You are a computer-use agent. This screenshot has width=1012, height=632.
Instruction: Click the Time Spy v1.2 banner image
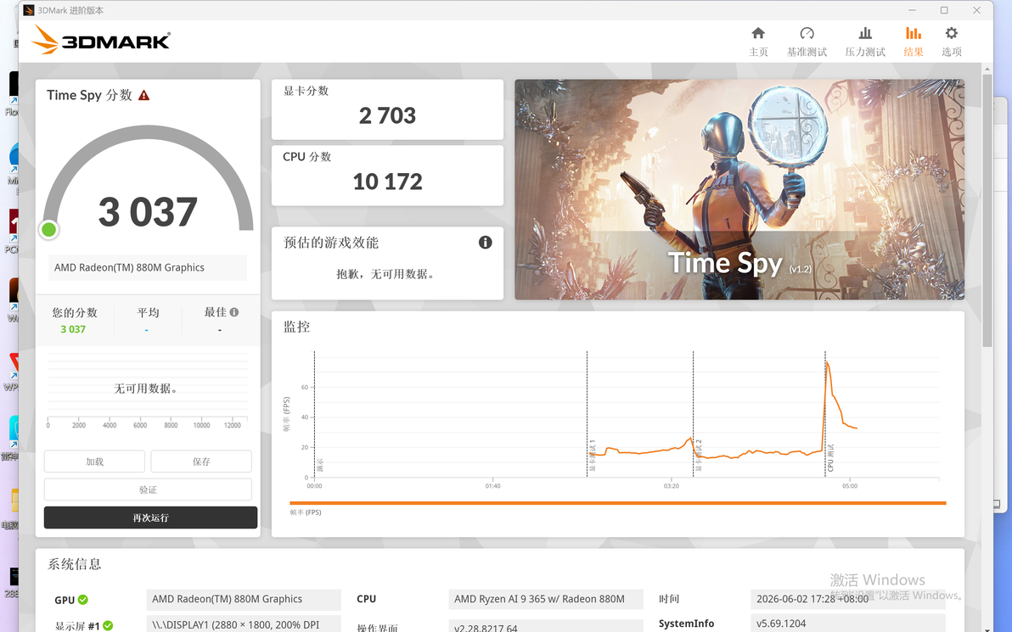[739, 190]
